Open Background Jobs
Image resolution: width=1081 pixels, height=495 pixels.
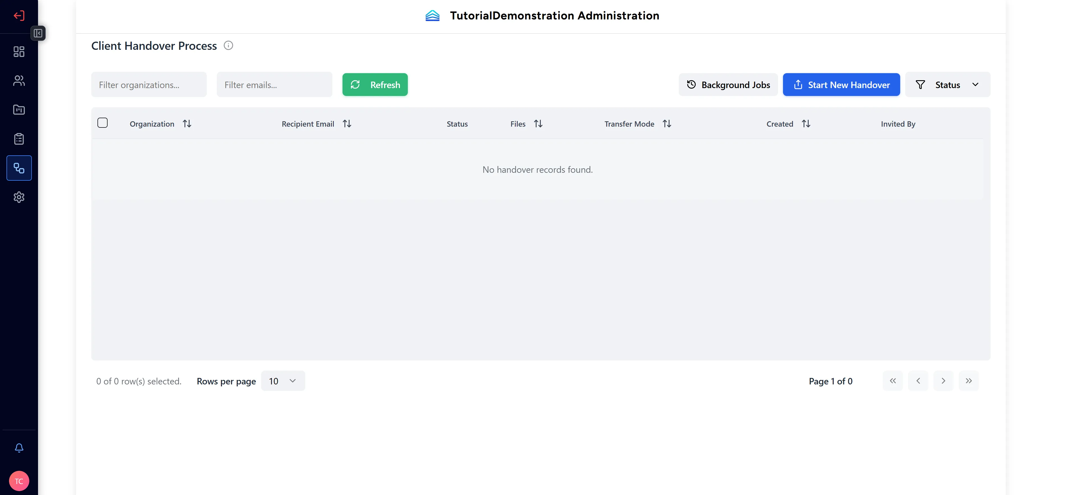[x=728, y=85]
